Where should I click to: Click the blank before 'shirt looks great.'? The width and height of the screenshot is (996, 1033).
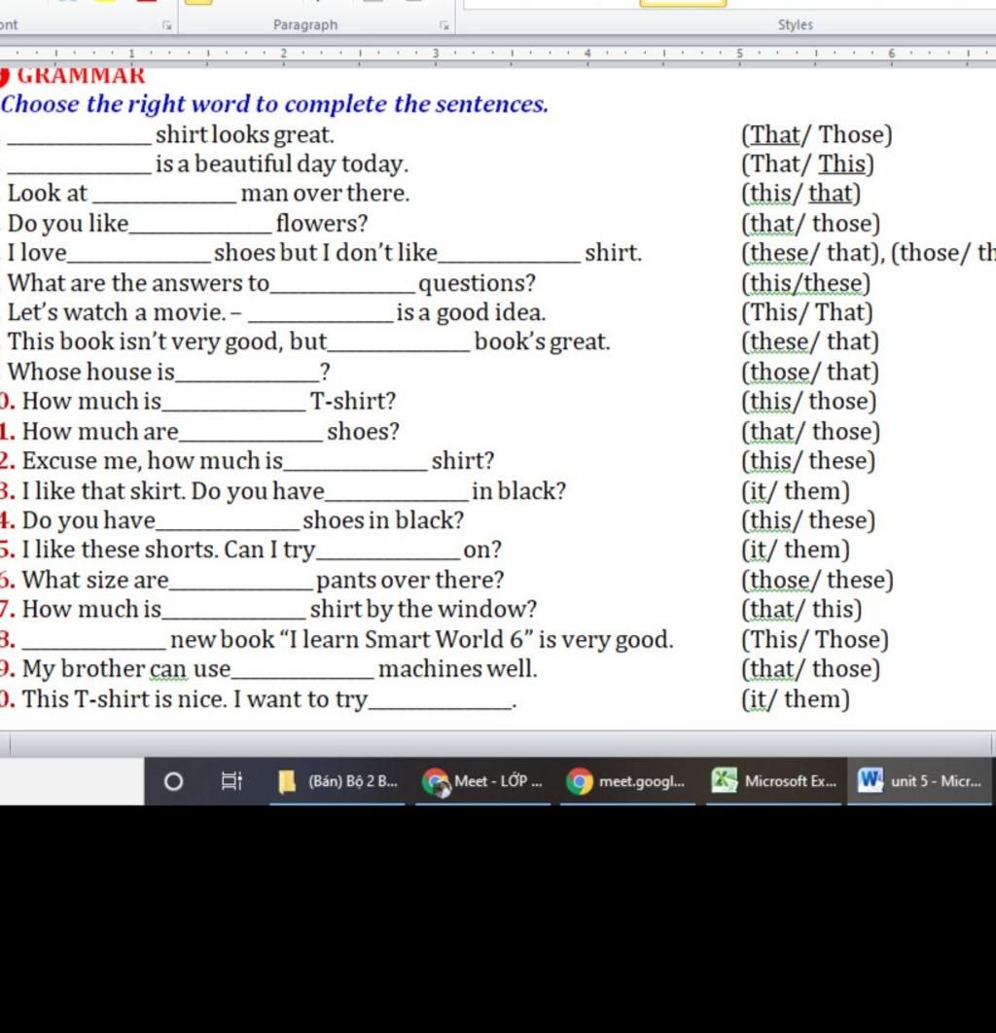tap(80, 136)
